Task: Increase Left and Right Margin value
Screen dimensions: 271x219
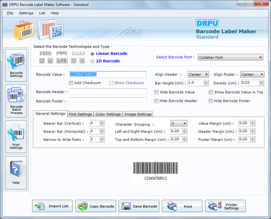Action: click(x=185, y=130)
